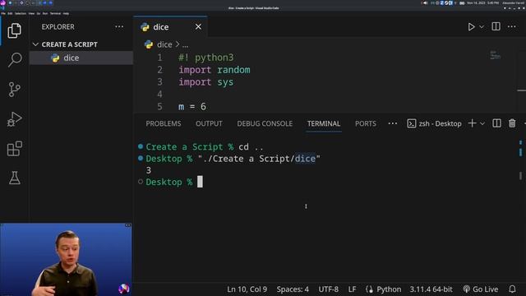Viewport: 526px width, 296px height.
Task: Open the Explorer view in activity bar
Action: point(15,30)
